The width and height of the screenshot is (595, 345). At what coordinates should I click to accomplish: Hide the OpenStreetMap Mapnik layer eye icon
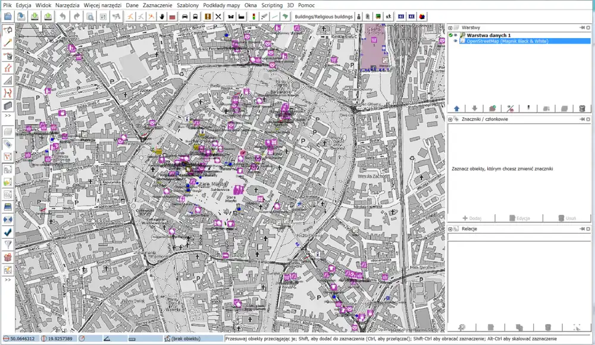tap(456, 42)
